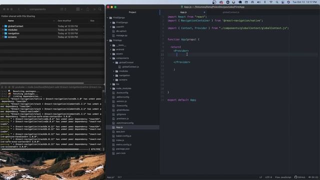The image size is (320, 180).
Task: Click the Project panel header tab
Action: pyautogui.click(x=132, y=12)
